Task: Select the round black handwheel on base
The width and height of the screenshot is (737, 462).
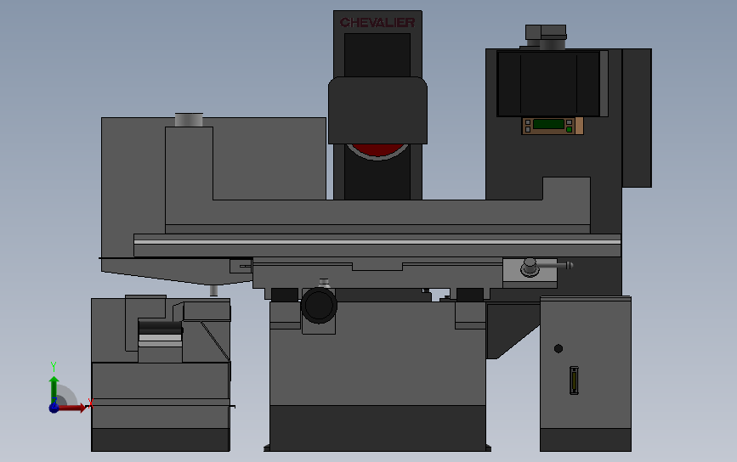Action: 319,305
